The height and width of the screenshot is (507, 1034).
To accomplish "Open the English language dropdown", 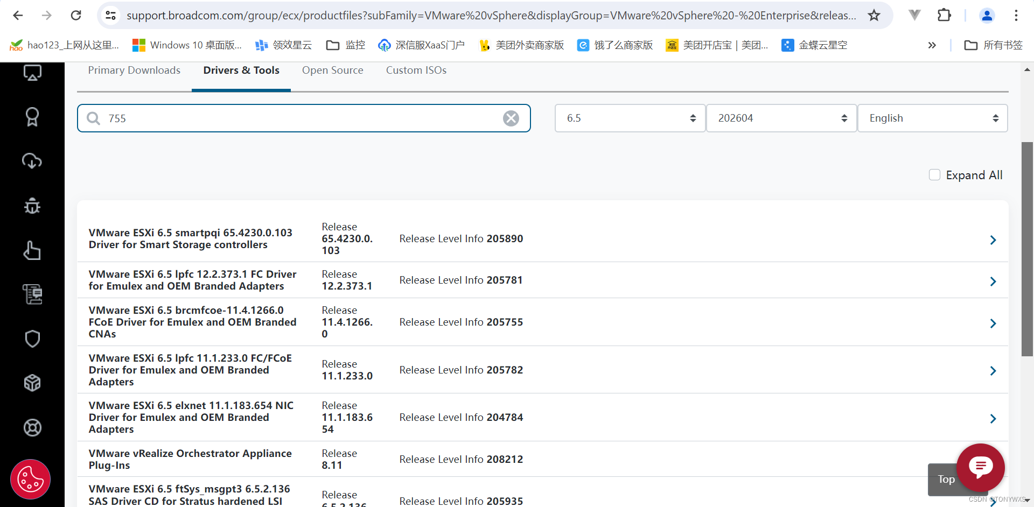I will [x=933, y=118].
